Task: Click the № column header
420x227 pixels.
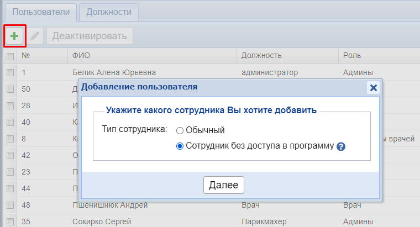Action: point(25,55)
